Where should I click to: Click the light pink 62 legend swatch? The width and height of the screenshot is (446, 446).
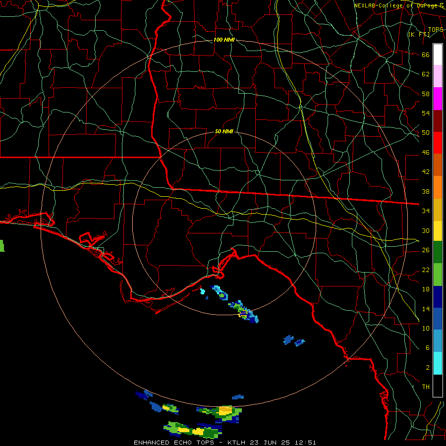438,76
